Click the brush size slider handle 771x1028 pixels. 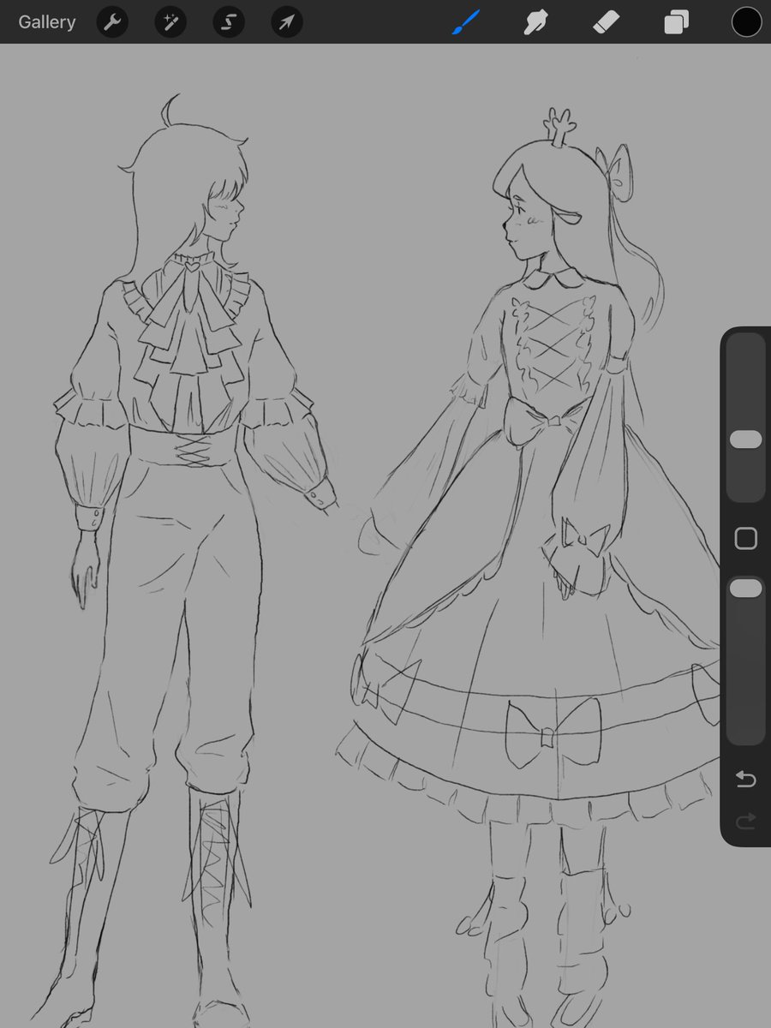click(x=745, y=439)
